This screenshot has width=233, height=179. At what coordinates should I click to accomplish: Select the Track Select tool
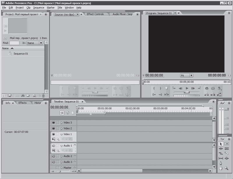point(227,144)
